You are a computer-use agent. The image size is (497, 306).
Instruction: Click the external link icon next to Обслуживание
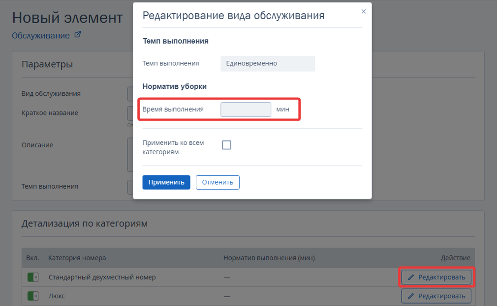[78, 34]
